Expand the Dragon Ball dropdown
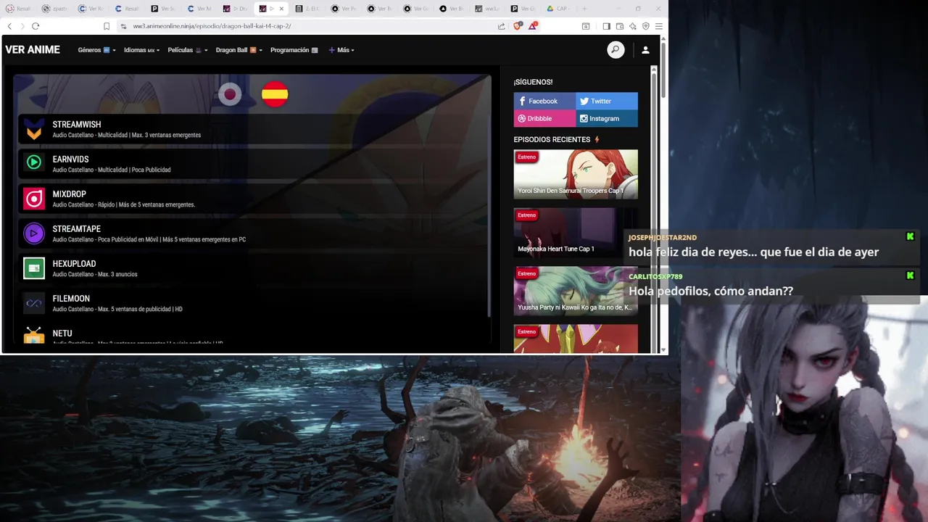This screenshot has height=522, width=928. pos(239,50)
